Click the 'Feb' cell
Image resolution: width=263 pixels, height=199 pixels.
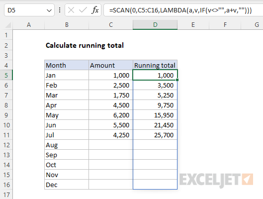[67, 85]
